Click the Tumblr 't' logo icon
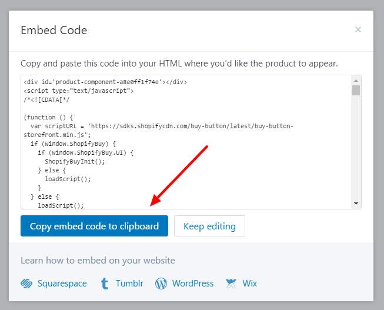Image resolution: width=384 pixels, height=310 pixels. coord(104,284)
